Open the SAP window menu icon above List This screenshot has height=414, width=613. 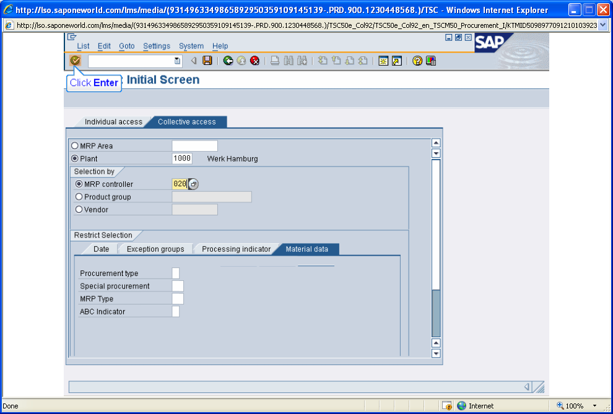72,37
